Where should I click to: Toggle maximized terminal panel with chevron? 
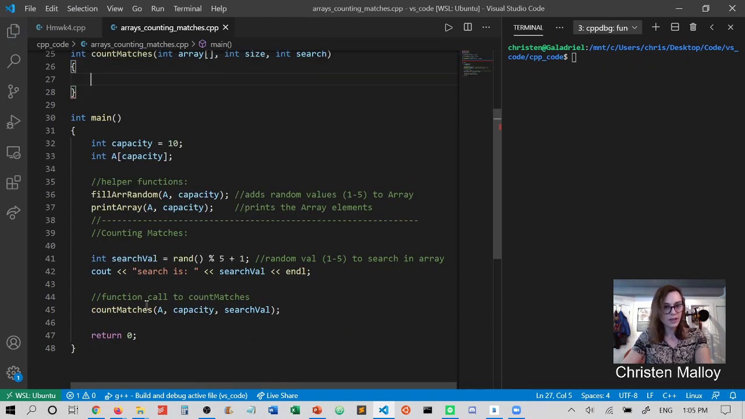pos(711,27)
